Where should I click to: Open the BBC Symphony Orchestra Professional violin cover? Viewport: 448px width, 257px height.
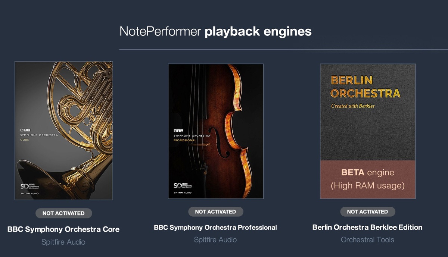click(x=216, y=131)
